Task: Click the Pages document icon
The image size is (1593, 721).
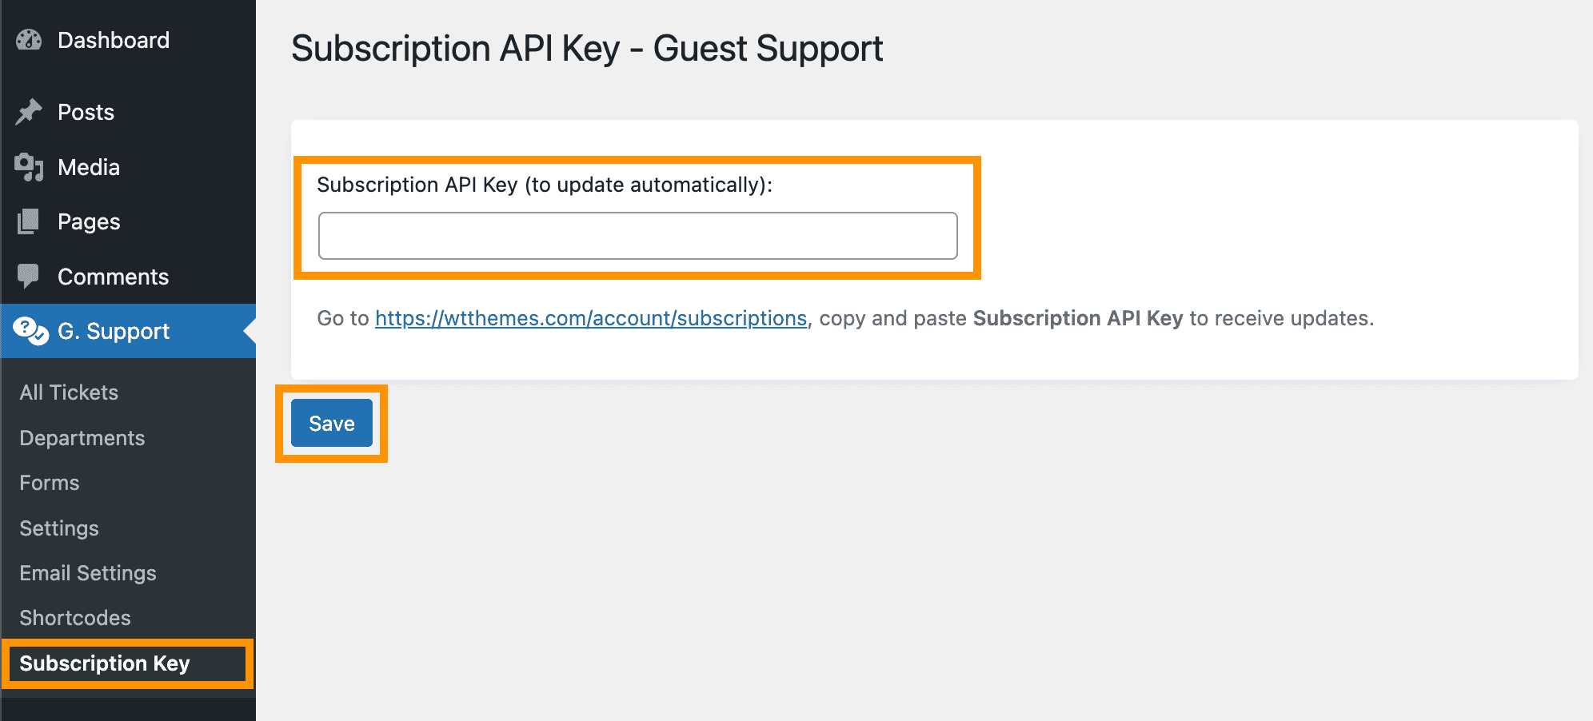Action: coord(29,221)
